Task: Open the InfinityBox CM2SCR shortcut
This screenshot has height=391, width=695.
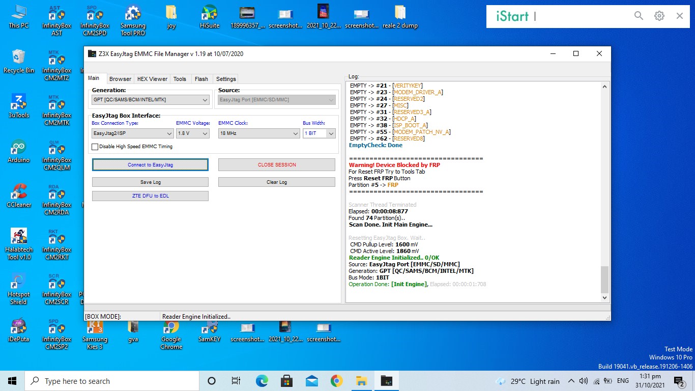Action: pos(56,289)
